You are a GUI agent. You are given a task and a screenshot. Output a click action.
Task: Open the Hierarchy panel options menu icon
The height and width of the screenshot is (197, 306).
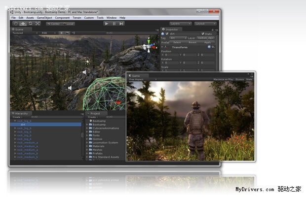pyautogui.click(x=82, y=114)
